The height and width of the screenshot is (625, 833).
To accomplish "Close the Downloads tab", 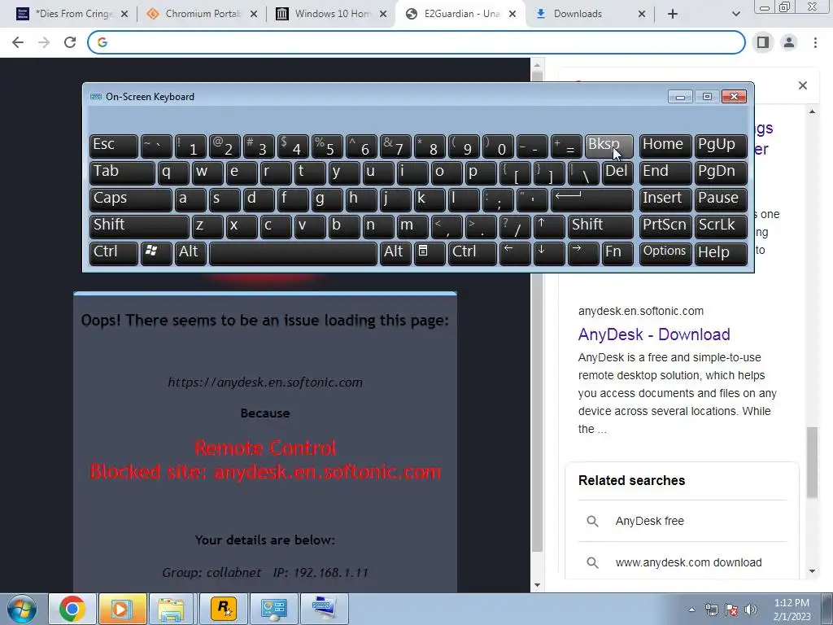I will click(x=642, y=14).
